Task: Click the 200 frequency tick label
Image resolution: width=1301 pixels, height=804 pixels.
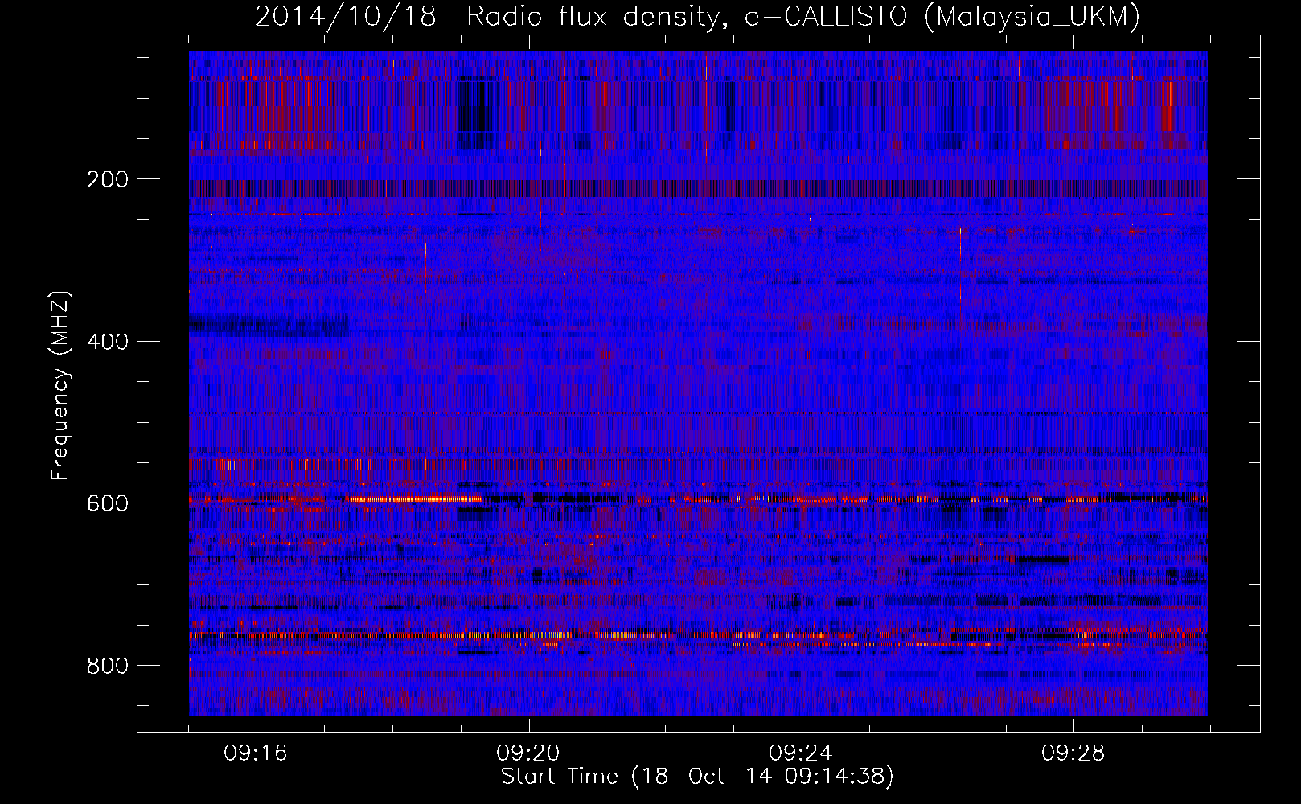Action: pos(108,179)
